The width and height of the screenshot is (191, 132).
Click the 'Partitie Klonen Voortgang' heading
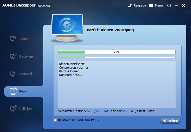point(110,30)
